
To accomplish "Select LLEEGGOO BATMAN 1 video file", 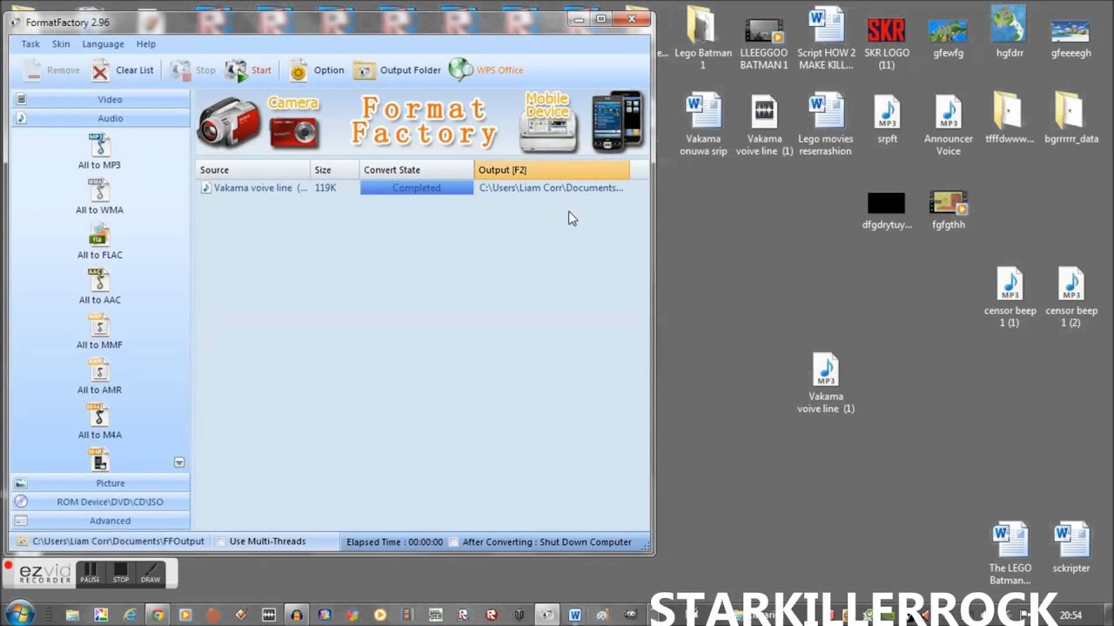I will pos(764,42).
